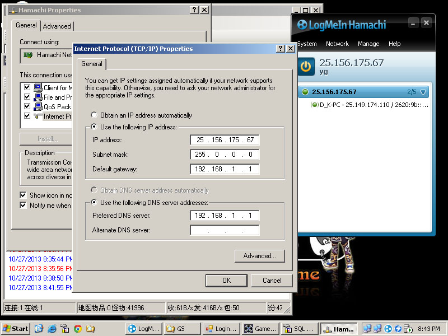Image resolution: width=448 pixels, height=336 pixels.
Task: Click the QoS Packet Scheduler icon
Action: tap(38, 106)
